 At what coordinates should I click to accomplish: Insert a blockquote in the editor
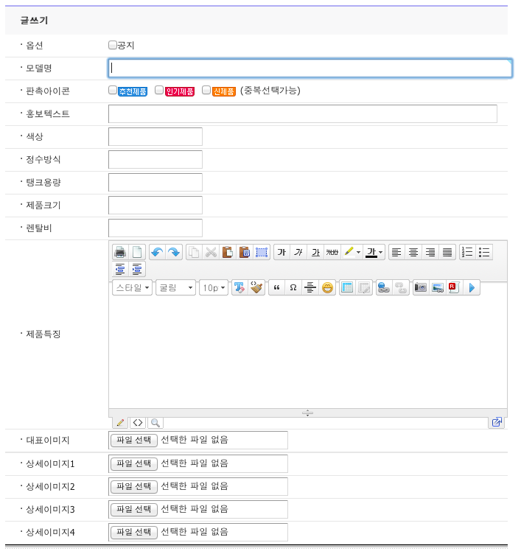pyautogui.click(x=276, y=288)
